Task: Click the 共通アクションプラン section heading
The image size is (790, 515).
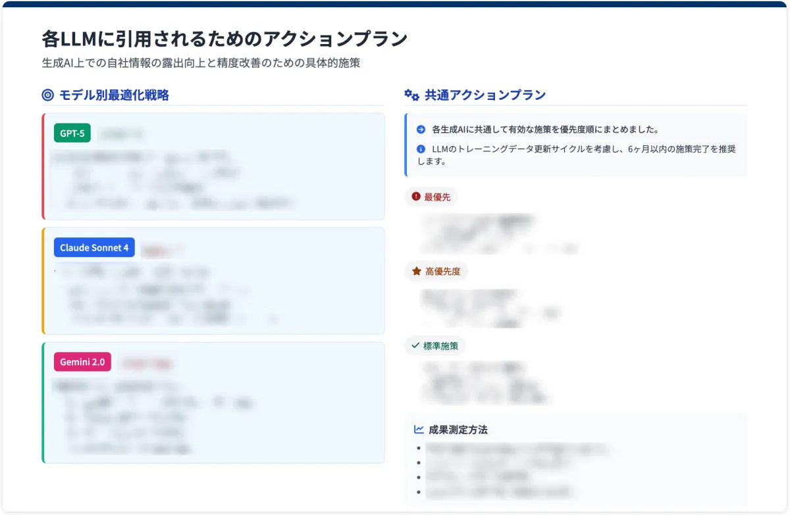Action: pyautogui.click(x=485, y=95)
